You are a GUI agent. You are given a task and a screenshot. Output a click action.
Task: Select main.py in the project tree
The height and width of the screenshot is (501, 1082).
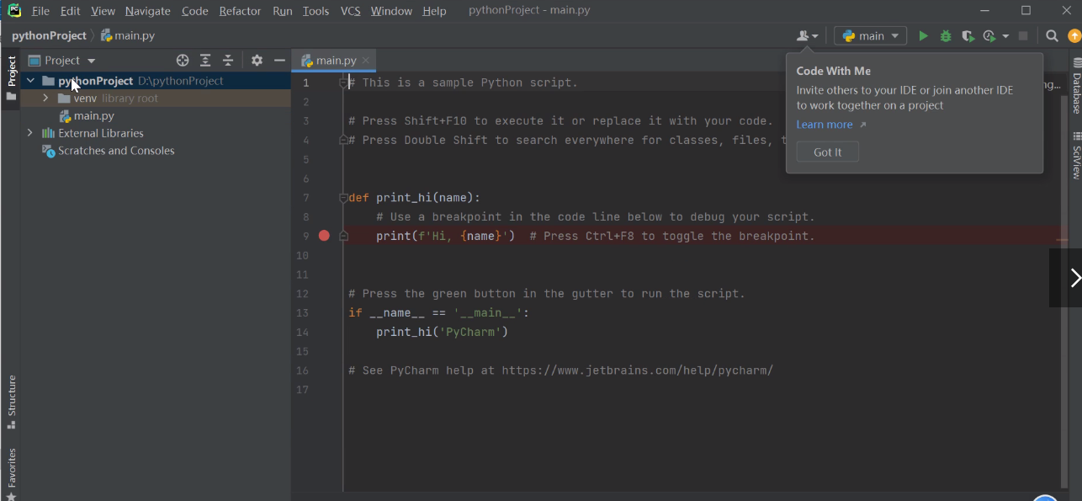93,116
